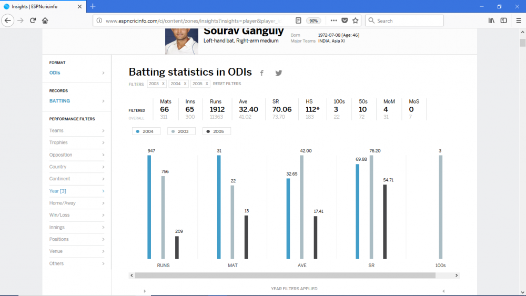Share batting statistics on Twitter
Viewport: 526px width, 296px height.
click(x=278, y=73)
